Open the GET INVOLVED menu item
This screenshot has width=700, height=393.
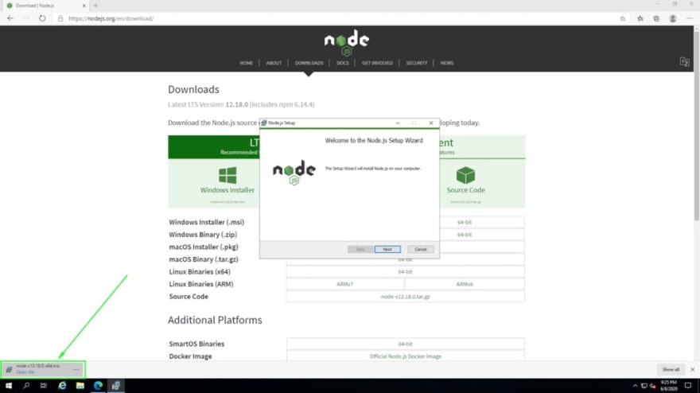(377, 63)
